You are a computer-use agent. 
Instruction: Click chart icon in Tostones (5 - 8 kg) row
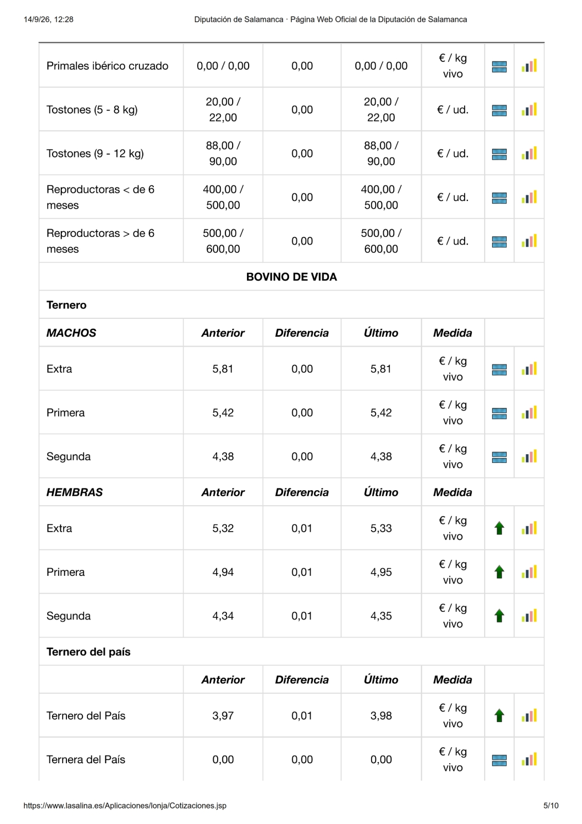529,109
